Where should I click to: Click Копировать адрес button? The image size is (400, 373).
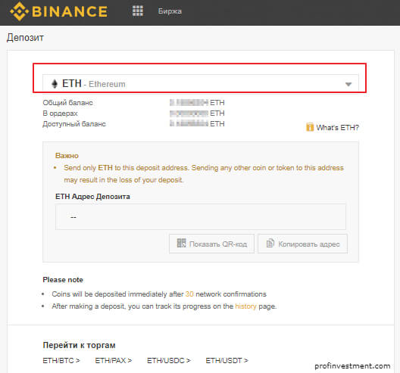[x=302, y=244]
